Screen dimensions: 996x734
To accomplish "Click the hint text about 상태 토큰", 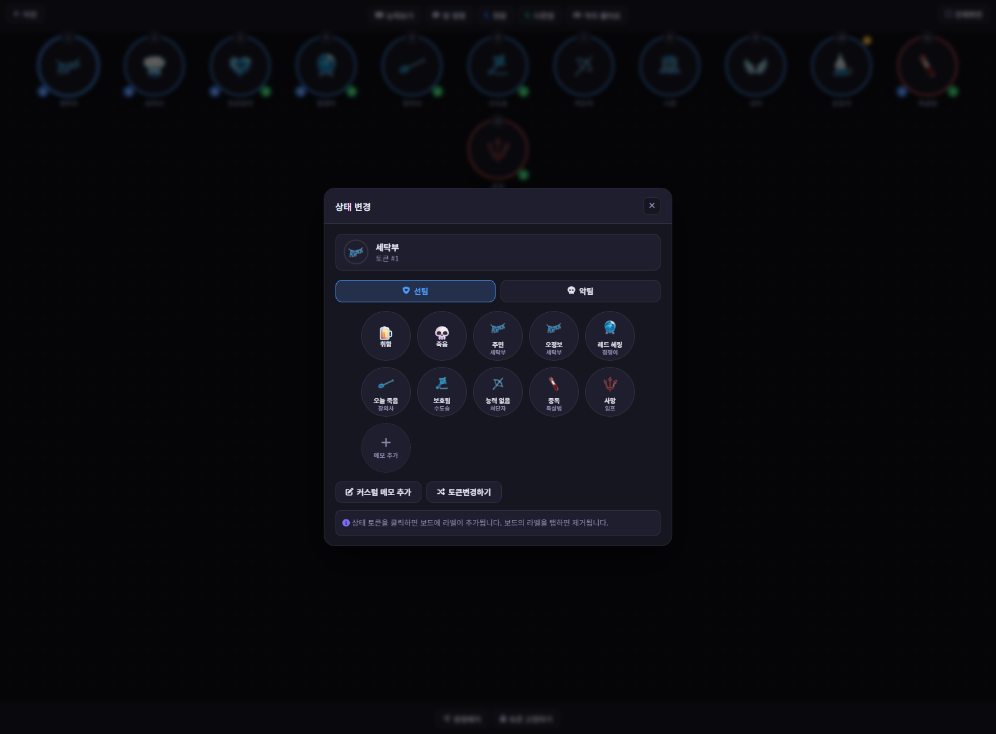I will click(480, 523).
